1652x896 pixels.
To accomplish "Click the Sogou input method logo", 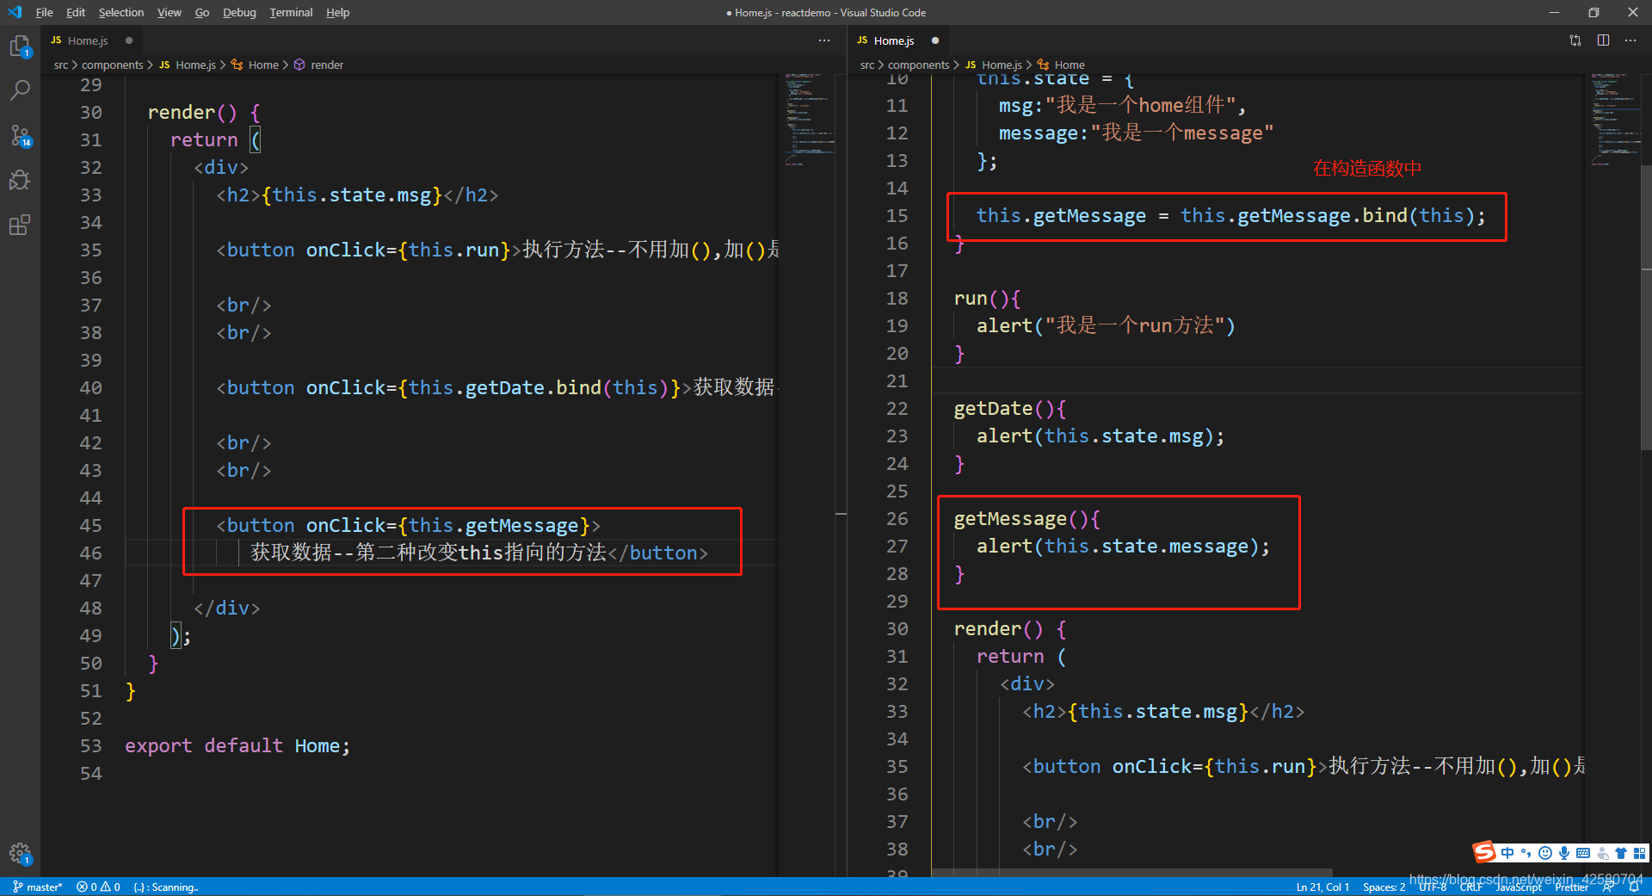I will (x=1484, y=853).
